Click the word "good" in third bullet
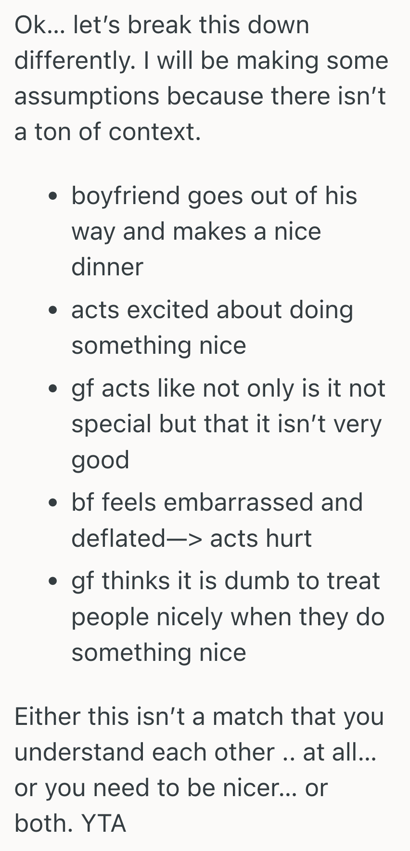Image resolution: width=410 pixels, height=851 pixels. (x=101, y=460)
